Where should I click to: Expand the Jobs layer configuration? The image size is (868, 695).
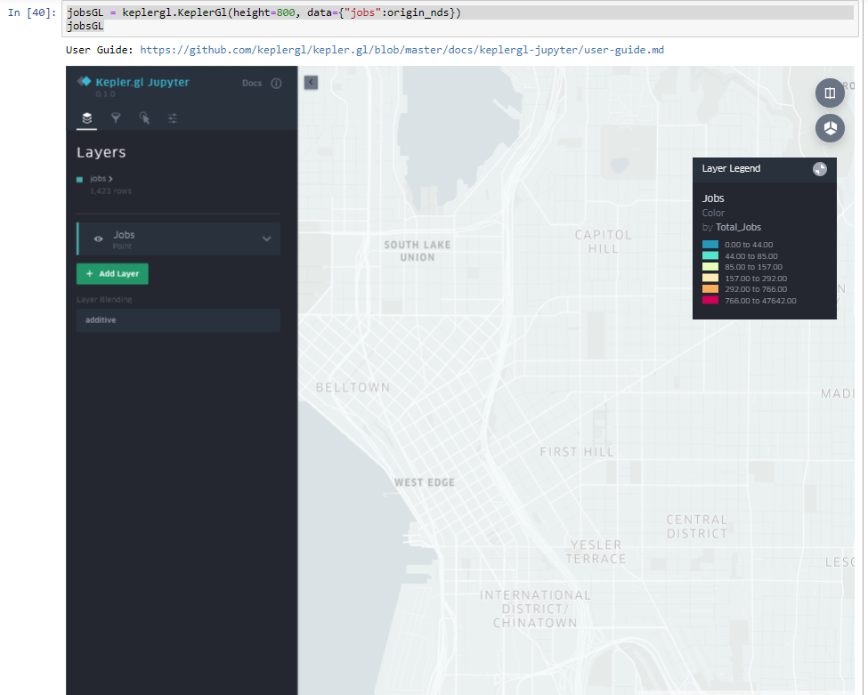266,238
